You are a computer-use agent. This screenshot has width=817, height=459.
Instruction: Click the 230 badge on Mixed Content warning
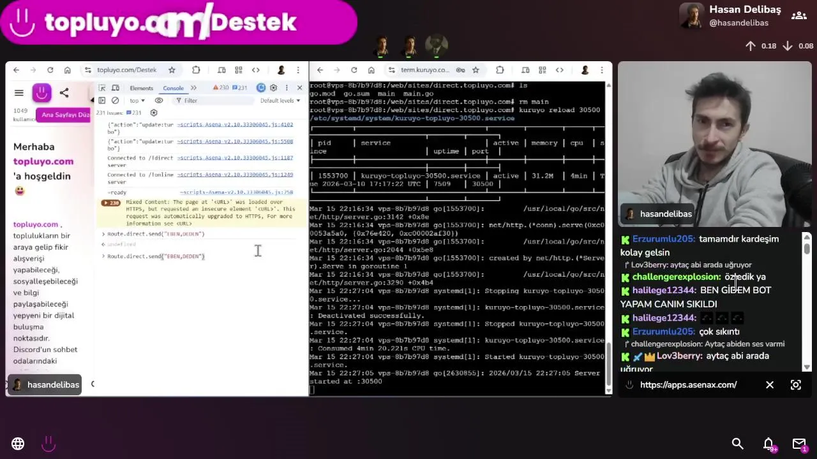click(111, 203)
